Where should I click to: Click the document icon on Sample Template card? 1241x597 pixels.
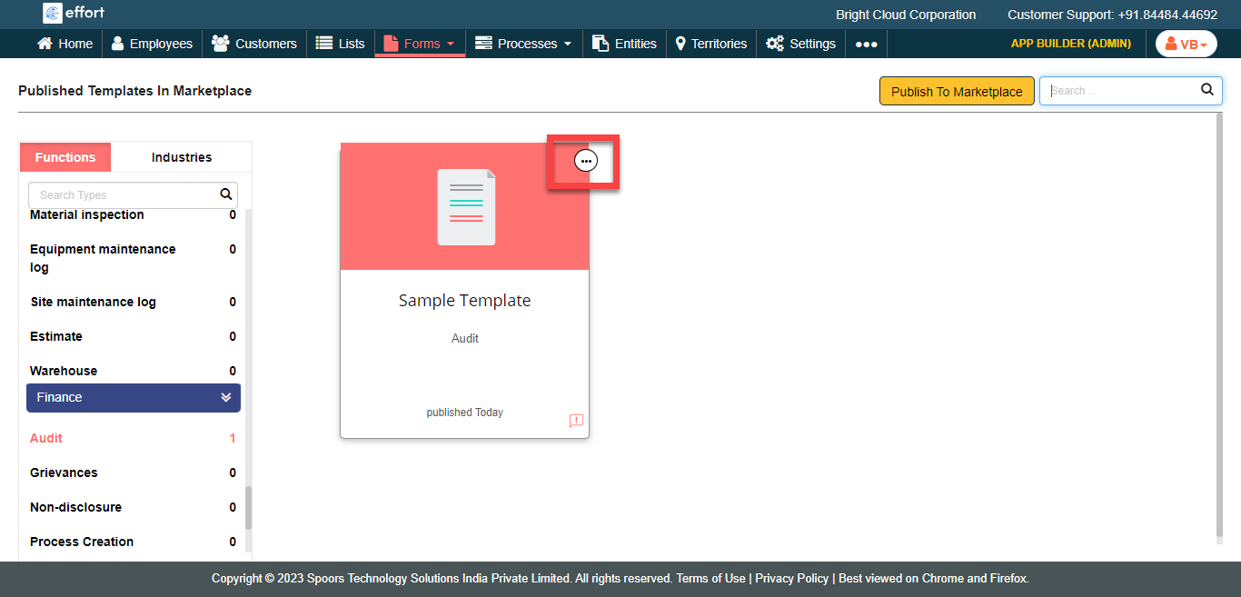[x=466, y=207]
